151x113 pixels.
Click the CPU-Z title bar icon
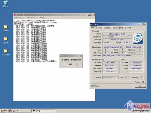(x=91, y=24)
